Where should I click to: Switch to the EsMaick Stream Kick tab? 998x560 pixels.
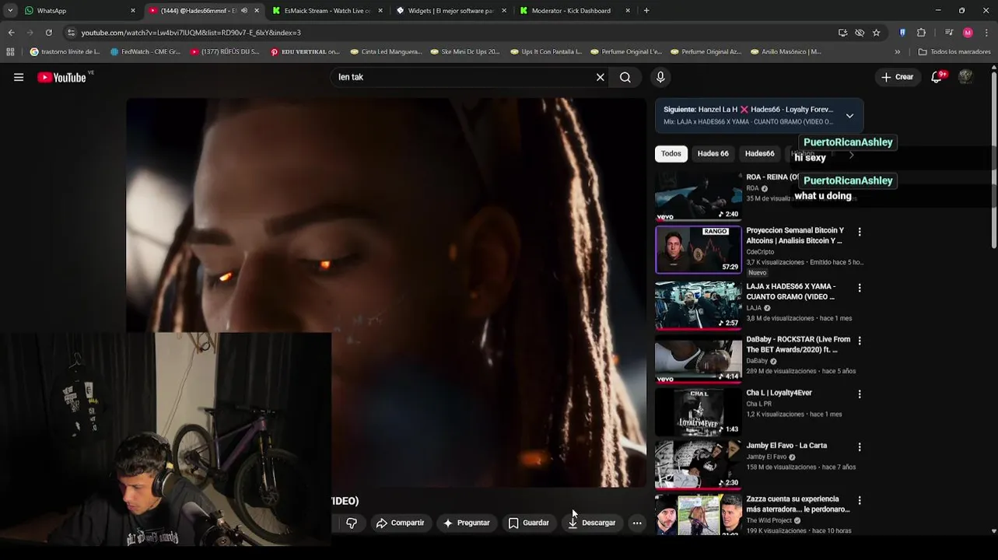(327, 11)
